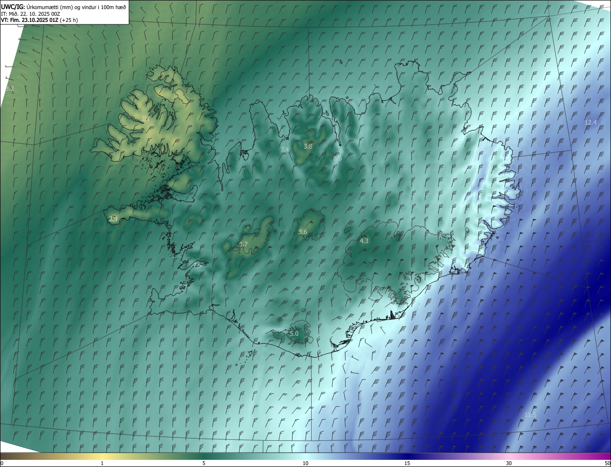611x467 pixels.
Task: Click the 50 tick on the colour scale
Action: (x=607, y=463)
